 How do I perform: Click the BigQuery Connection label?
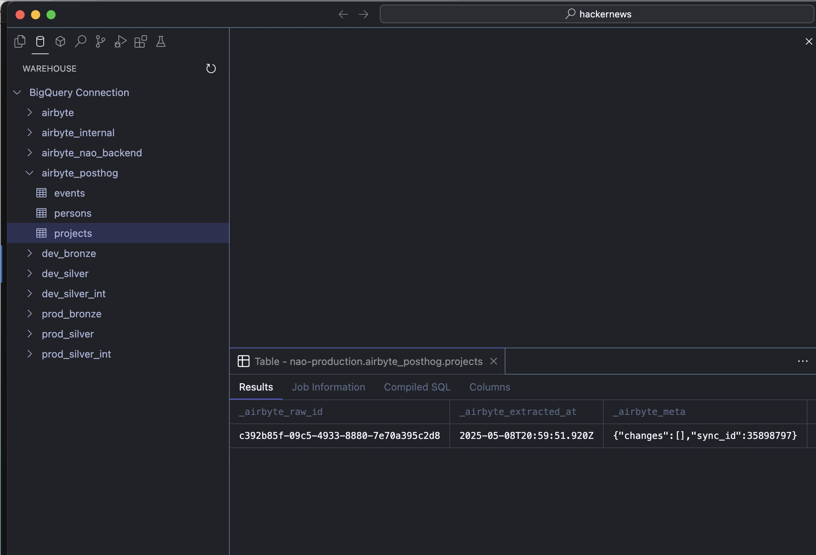[x=79, y=92]
